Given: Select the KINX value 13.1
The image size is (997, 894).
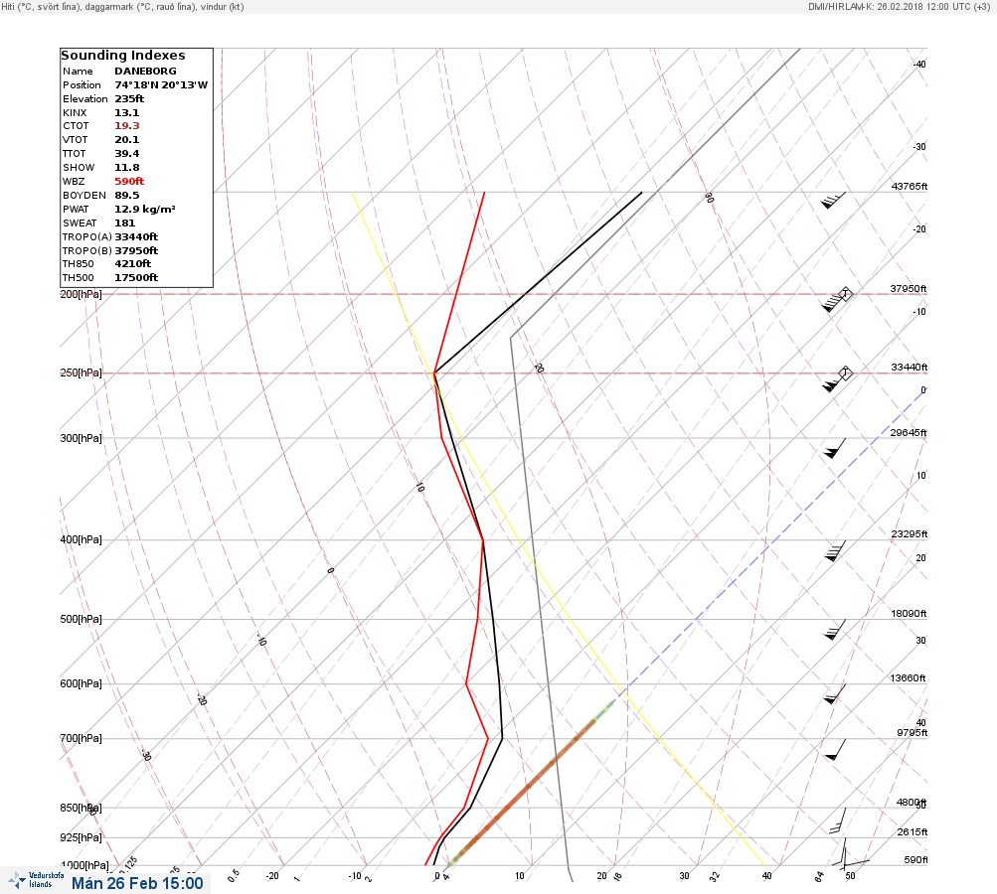Looking at the screenshot, I should tap(126, 112).
